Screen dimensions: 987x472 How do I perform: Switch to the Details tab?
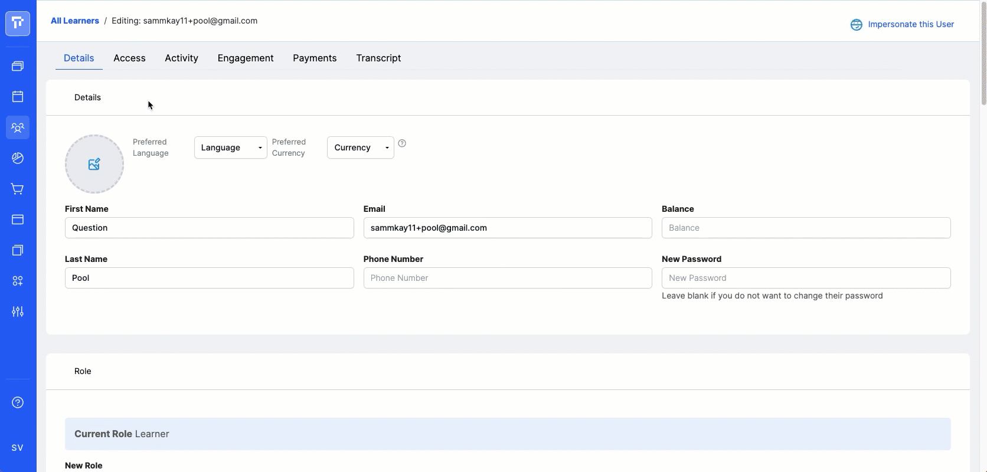(x=79, y=58)
